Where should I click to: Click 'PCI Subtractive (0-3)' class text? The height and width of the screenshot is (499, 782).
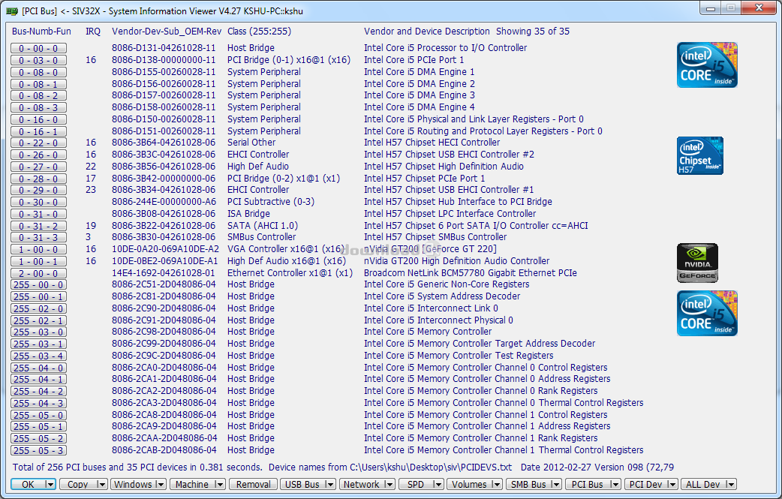click(x=271, y=201)
